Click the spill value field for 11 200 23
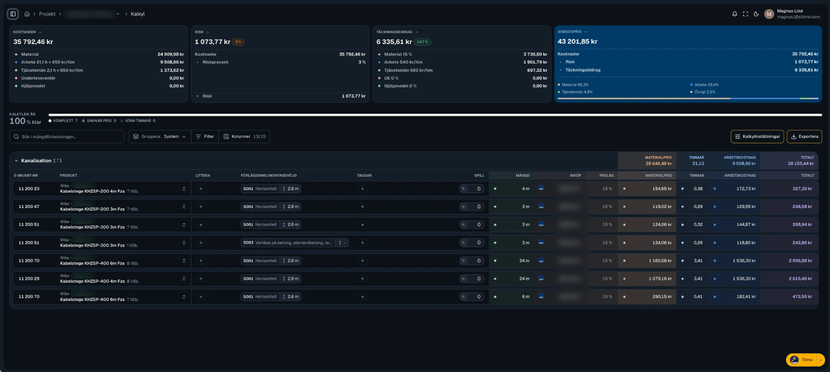 click(476, 189)
